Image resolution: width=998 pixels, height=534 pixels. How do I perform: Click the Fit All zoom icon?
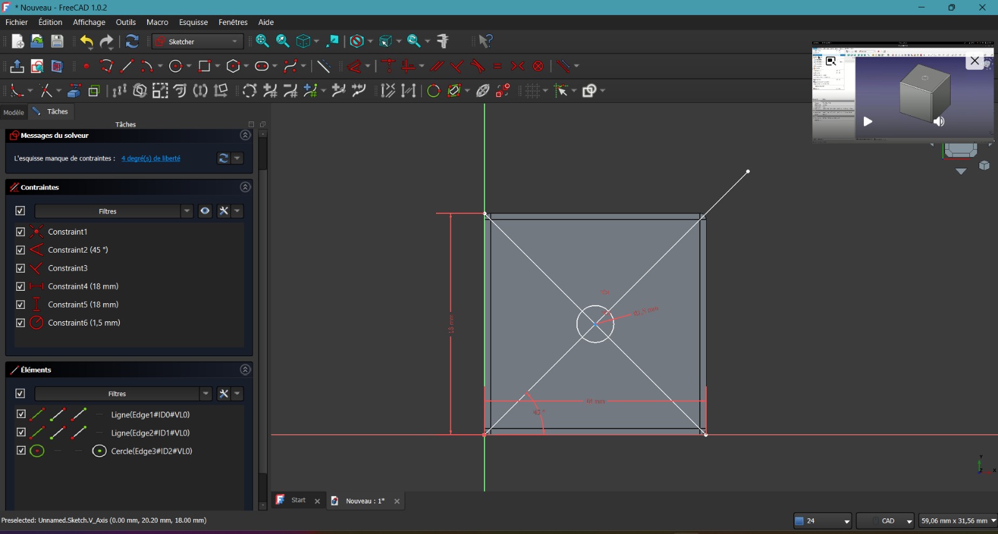coord(263,41)
